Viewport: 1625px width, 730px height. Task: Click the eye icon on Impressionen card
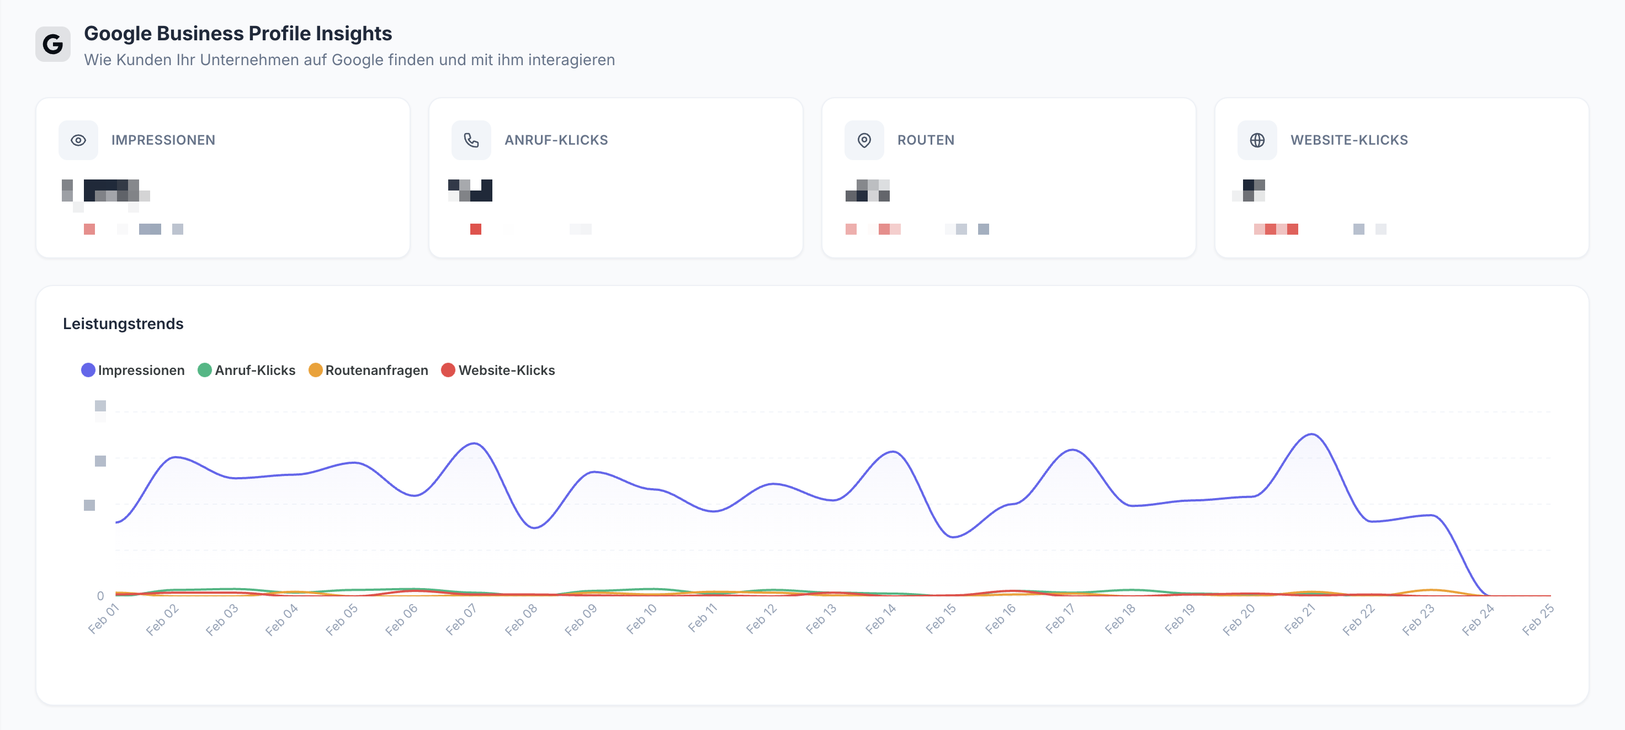[x=78, y=140]
